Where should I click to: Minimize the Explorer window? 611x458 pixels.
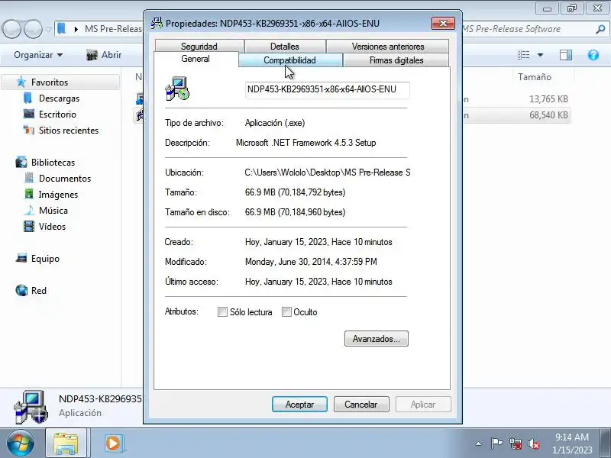tap(547, 8)
